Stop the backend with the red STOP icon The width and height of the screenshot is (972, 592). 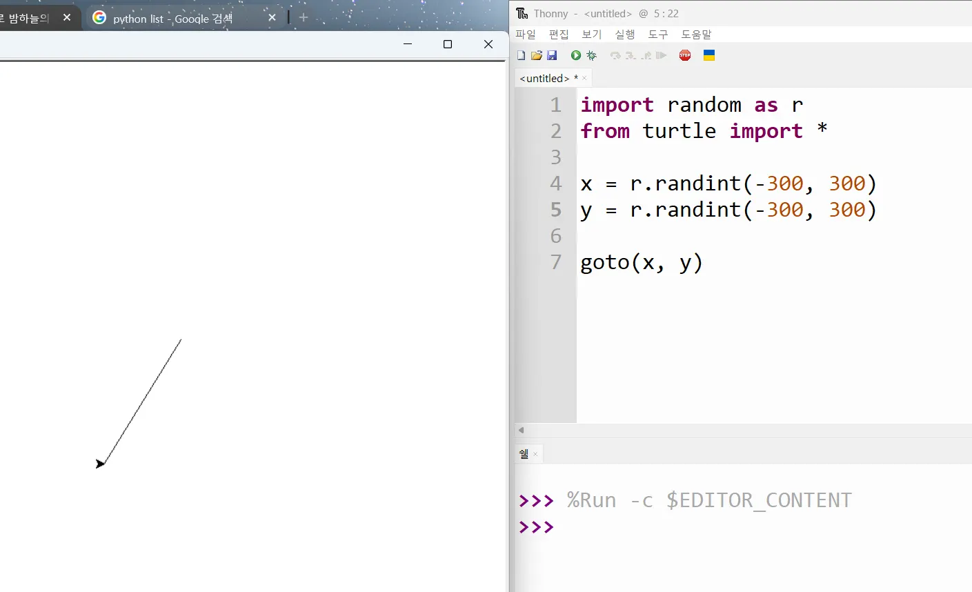click(x=685, y=55)
